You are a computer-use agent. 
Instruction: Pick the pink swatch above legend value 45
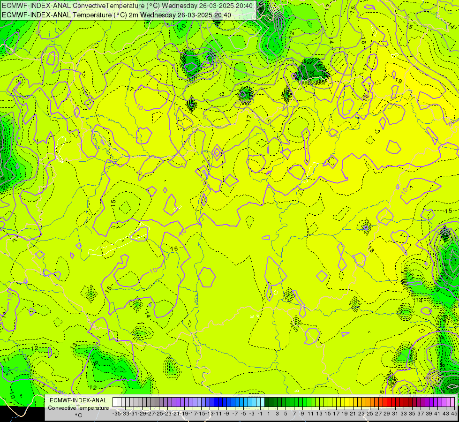pos(452,402)
